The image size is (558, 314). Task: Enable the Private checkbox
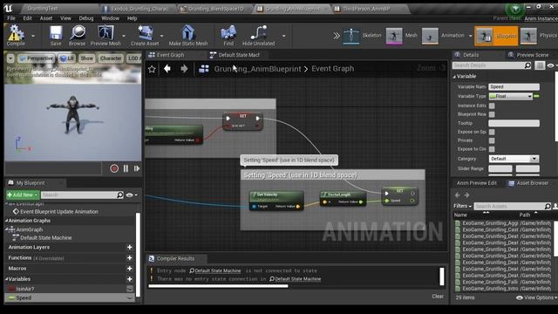492,140
